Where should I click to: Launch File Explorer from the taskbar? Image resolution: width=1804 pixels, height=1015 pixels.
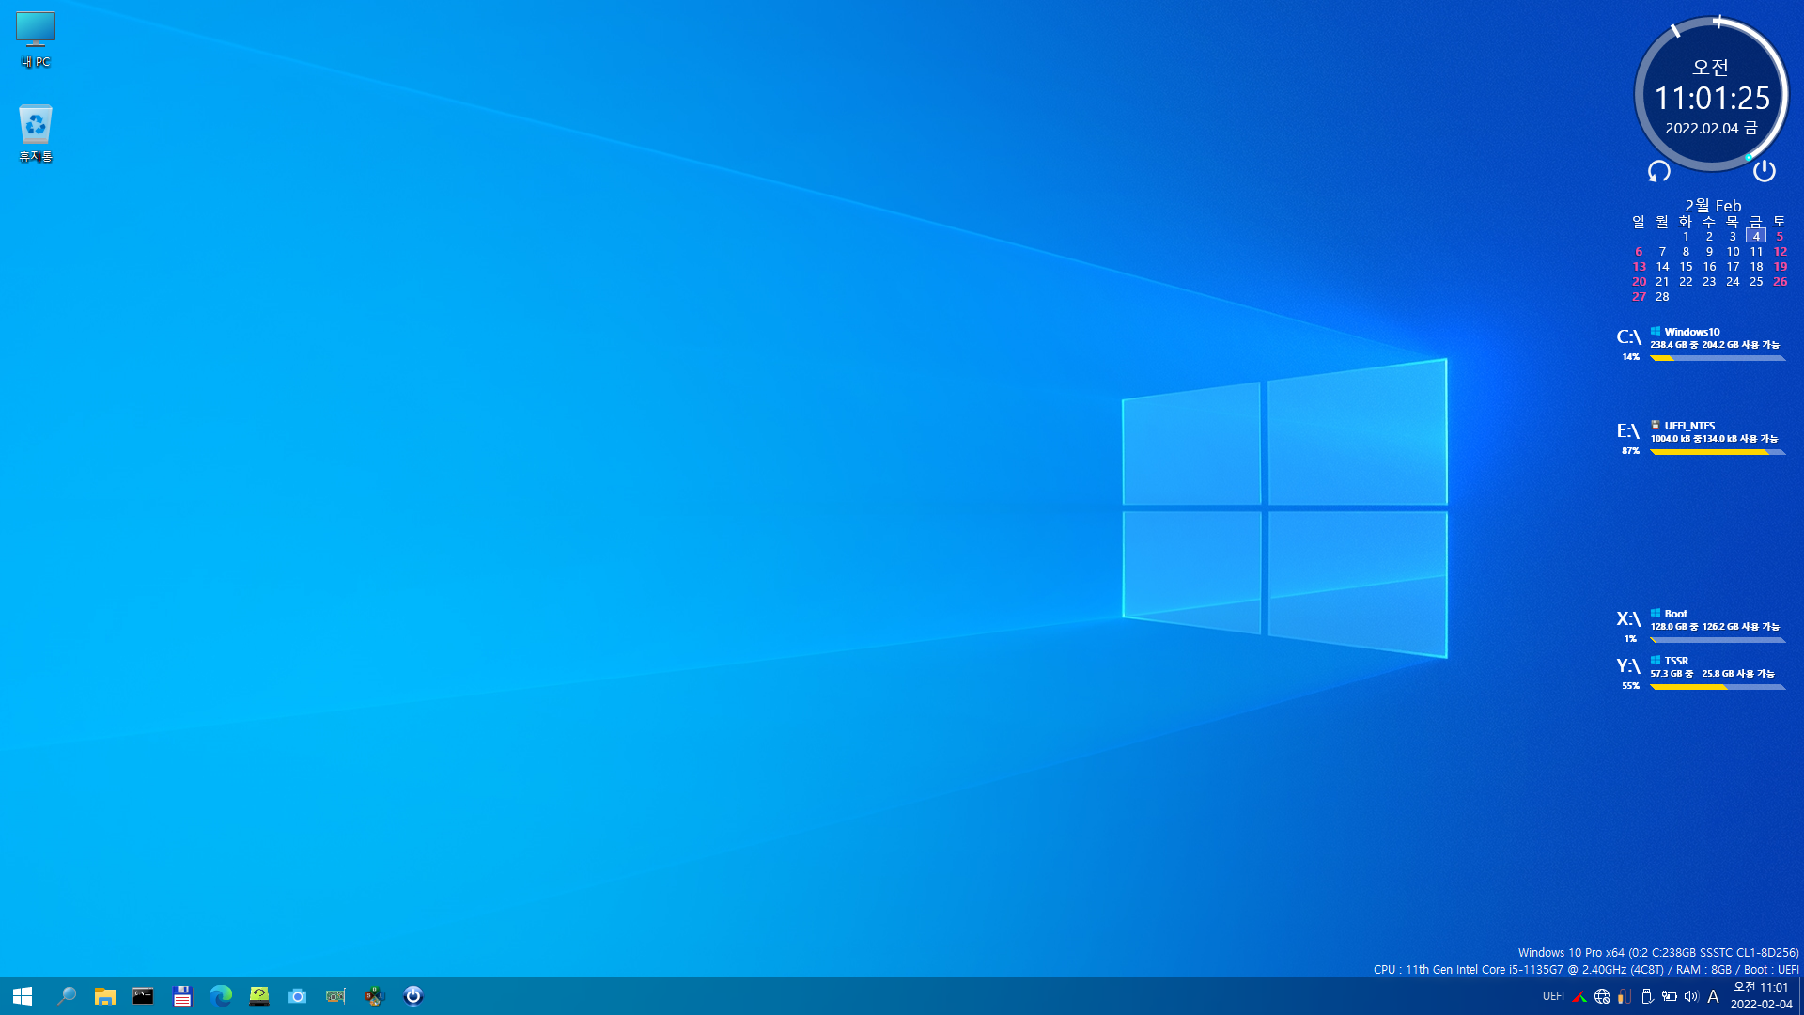click(x=104, y=996)
